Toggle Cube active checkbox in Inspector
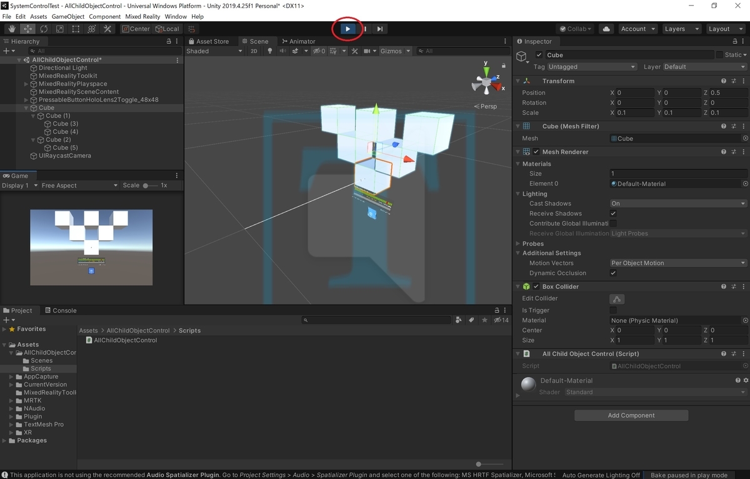750x479 pixels. click(539, 55)
